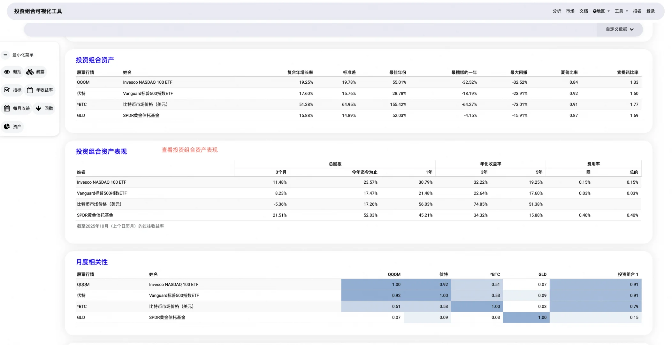
Task: Go to the 分析 menu item
Action: [x=556, y=11]
